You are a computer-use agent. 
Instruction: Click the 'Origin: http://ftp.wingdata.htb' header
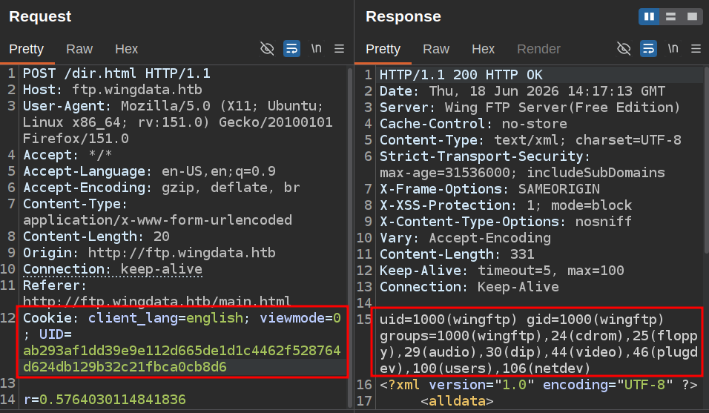tap(149, 253)
